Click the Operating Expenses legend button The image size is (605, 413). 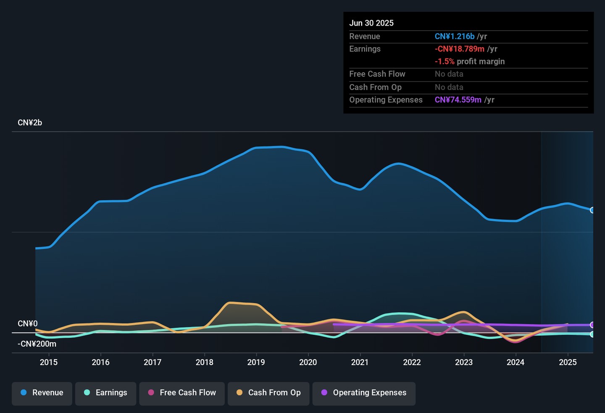[x=364, y=393]
